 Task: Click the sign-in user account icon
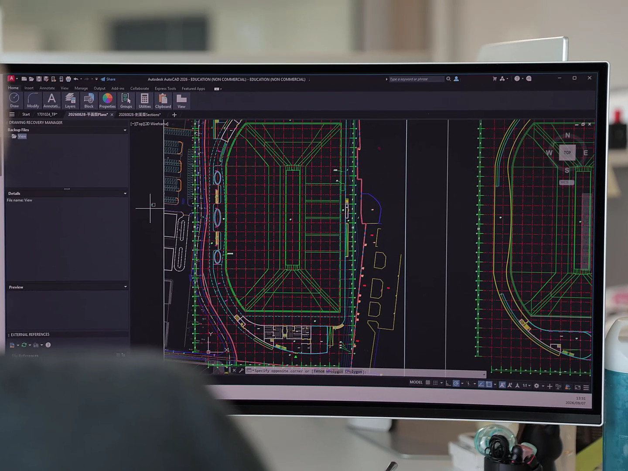[x=456, y=78]
